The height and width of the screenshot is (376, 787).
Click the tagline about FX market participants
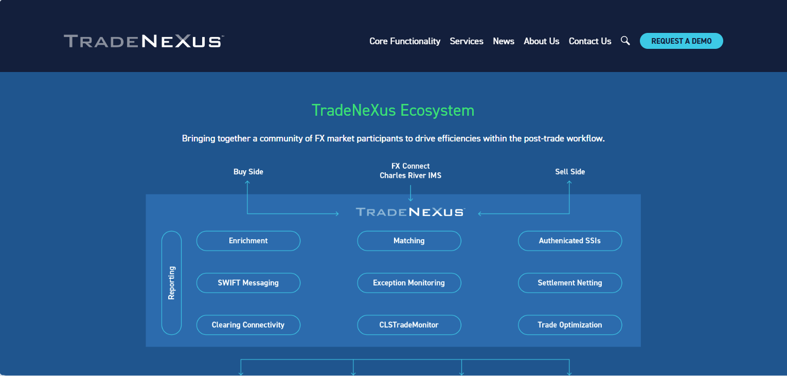tap(393, 139)
